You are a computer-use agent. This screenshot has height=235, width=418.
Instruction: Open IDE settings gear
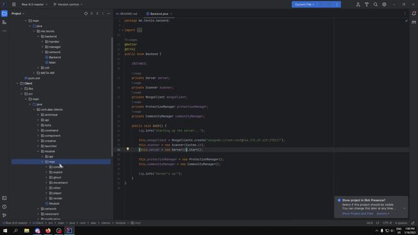(x=384, y=5)
